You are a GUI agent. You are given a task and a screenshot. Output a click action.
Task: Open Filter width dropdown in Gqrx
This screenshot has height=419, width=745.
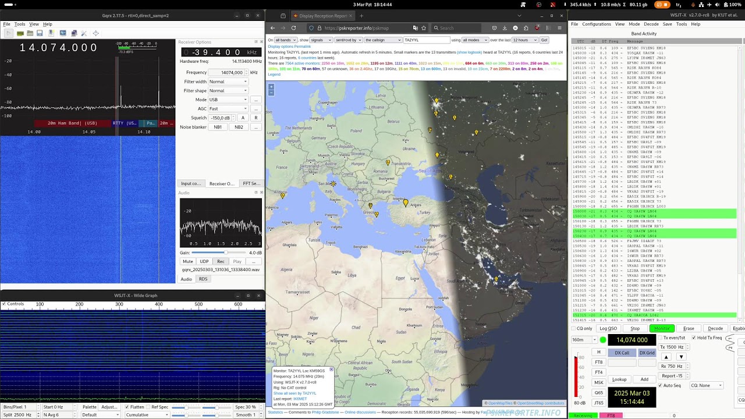coord(228,81)
